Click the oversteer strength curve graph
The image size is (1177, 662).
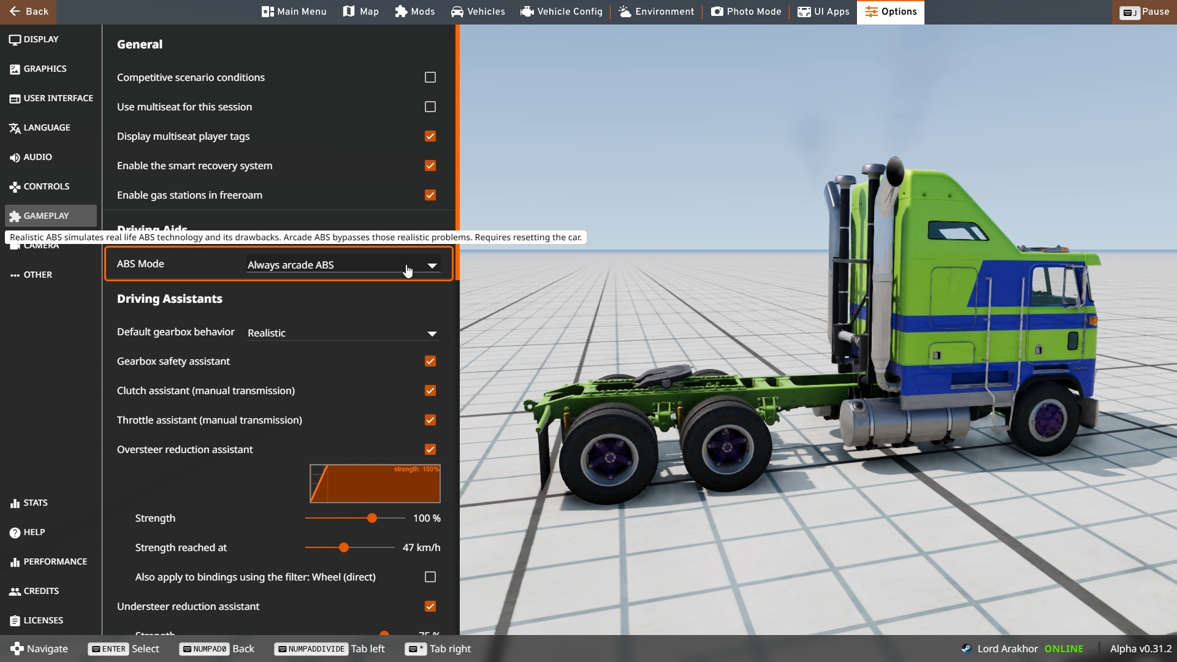(375, 484)
